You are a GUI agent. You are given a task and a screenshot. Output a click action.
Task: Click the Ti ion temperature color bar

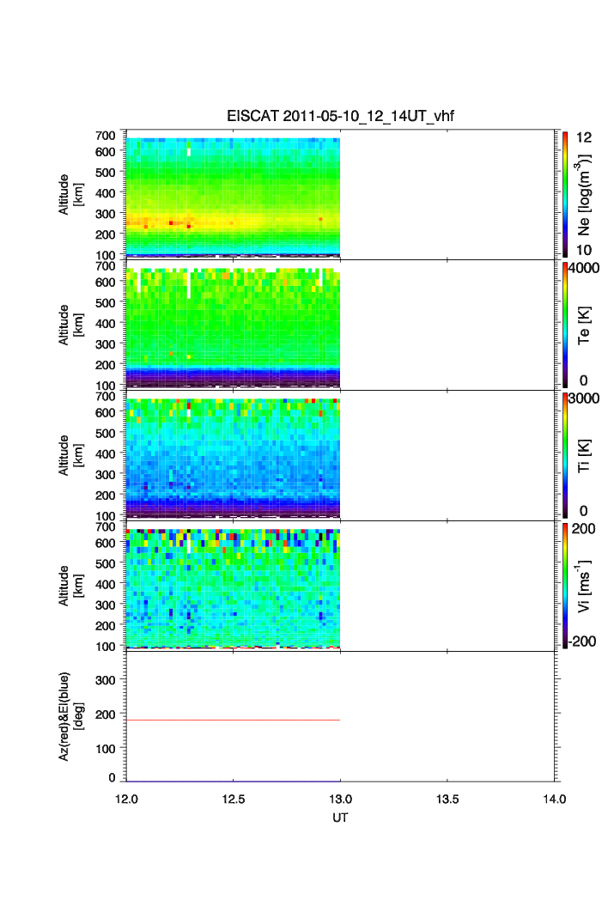565,455
